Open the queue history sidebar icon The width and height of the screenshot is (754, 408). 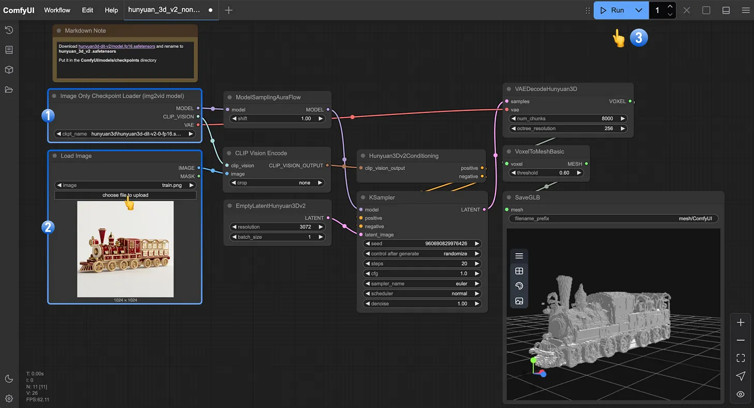tap(9, 30)
